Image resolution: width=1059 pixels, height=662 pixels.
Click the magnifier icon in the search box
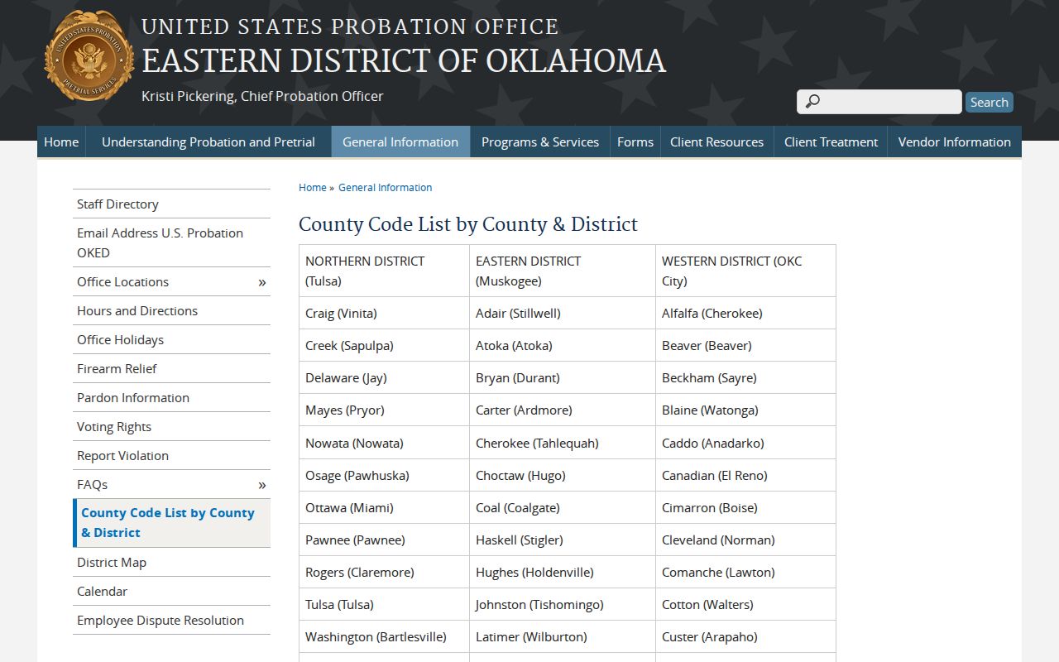click(812, 102)
